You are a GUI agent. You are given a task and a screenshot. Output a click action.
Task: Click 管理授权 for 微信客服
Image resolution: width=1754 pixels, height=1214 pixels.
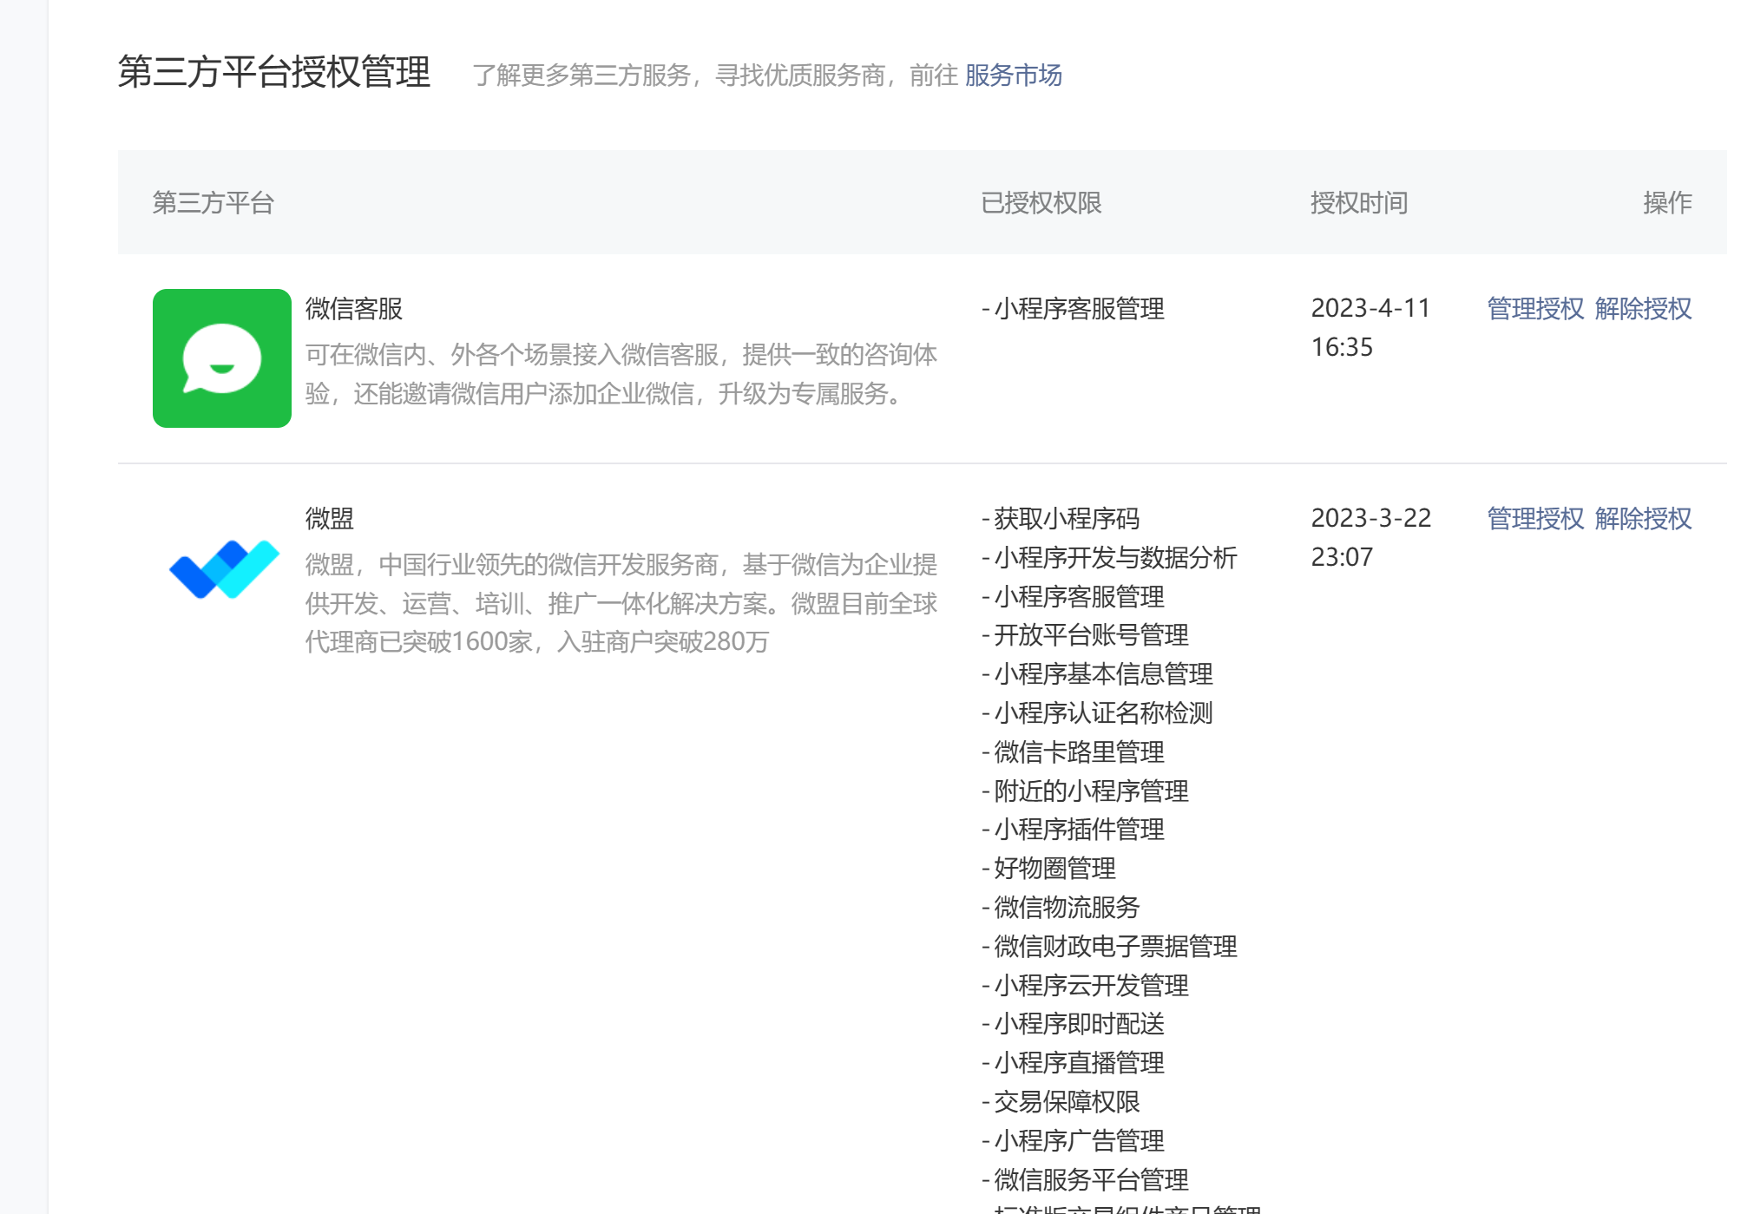1534,308
